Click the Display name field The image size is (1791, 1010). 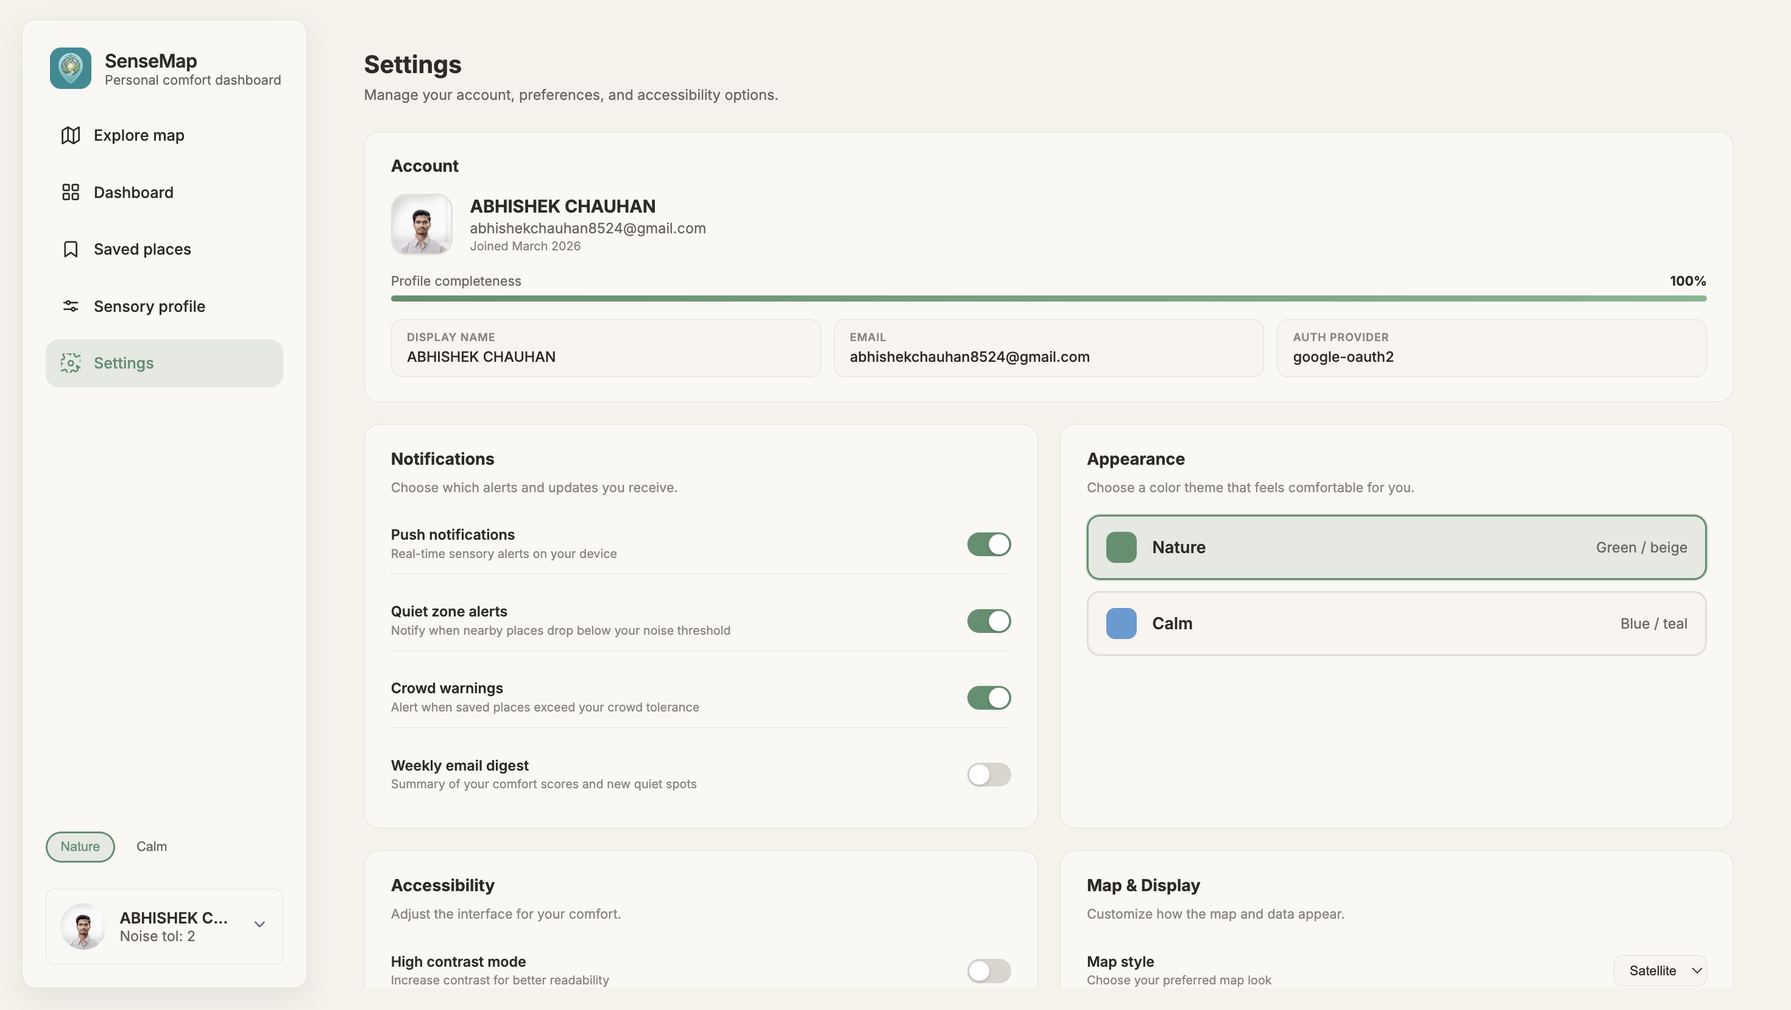click(605, 348)
